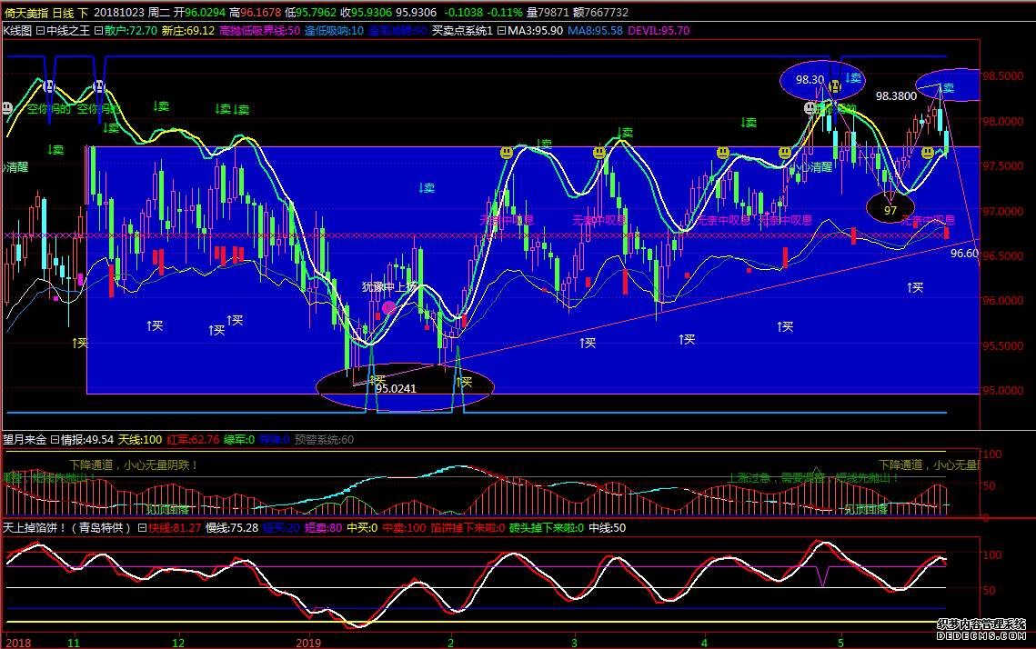Click the yellow smiley just right of the 3 mark
The height and width of the screenshot is (649, 1036).
coord(599,153)
